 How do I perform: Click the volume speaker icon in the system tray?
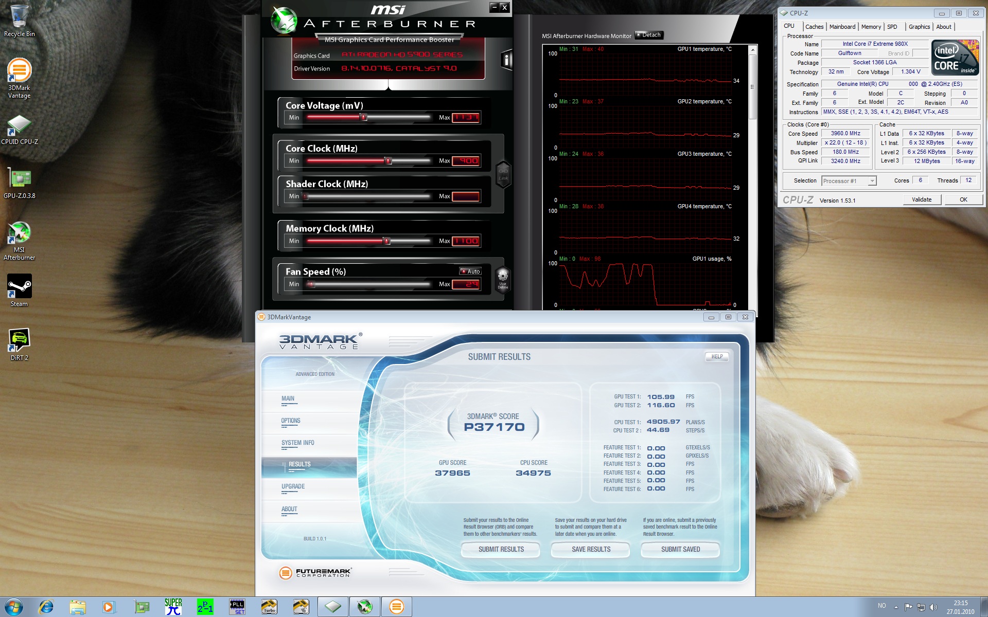[934, 607]
